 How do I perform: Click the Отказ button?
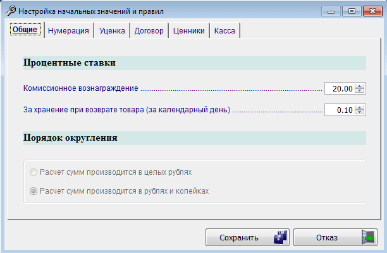(335, 237)
